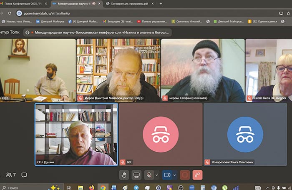The width and height of the screenshot is (292, 190).
Task: Open a new browser tab
Action: (x=161, y=3)
